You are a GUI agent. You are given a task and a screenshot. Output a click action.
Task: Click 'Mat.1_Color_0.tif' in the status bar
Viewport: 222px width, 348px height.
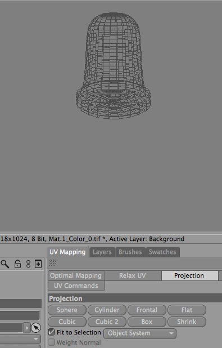point(75,239)
